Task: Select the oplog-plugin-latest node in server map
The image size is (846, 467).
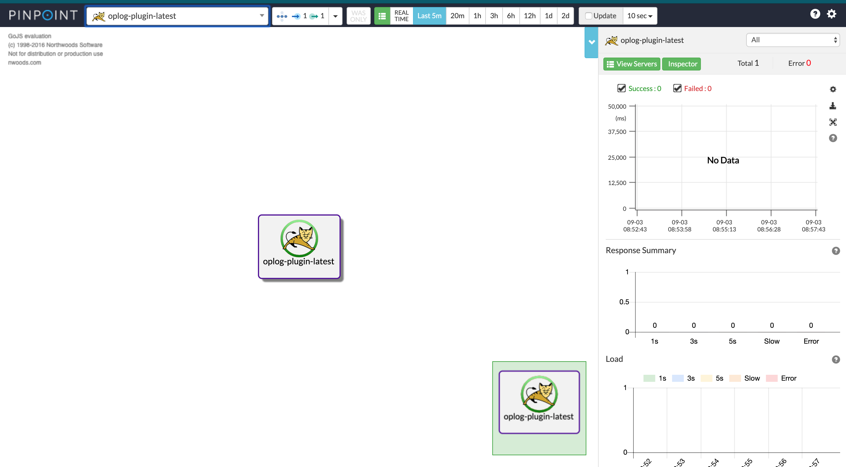Action: [x=299, y=246]
